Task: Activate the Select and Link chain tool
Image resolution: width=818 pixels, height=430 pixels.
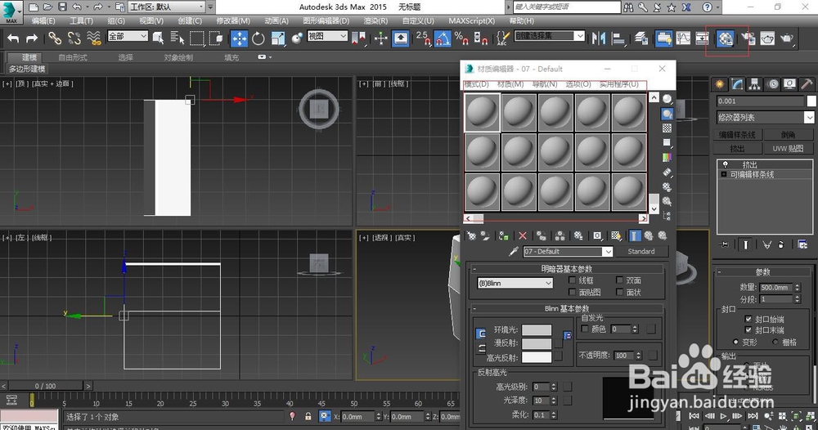Action: [x=55, y=38]
